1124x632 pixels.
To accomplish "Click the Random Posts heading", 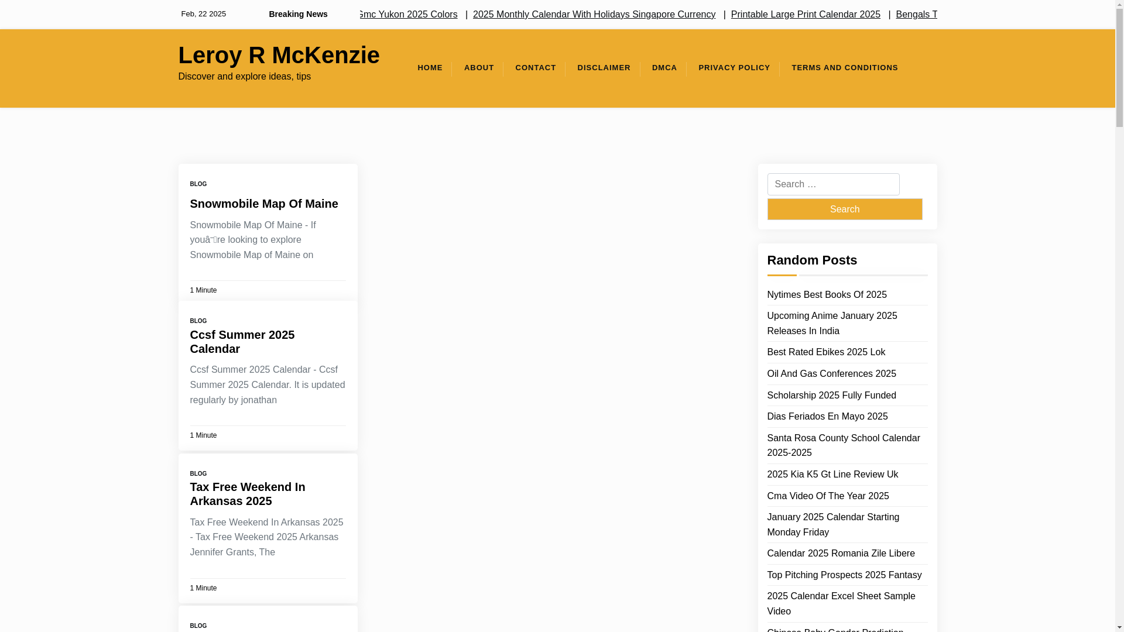I will (812, 260).
